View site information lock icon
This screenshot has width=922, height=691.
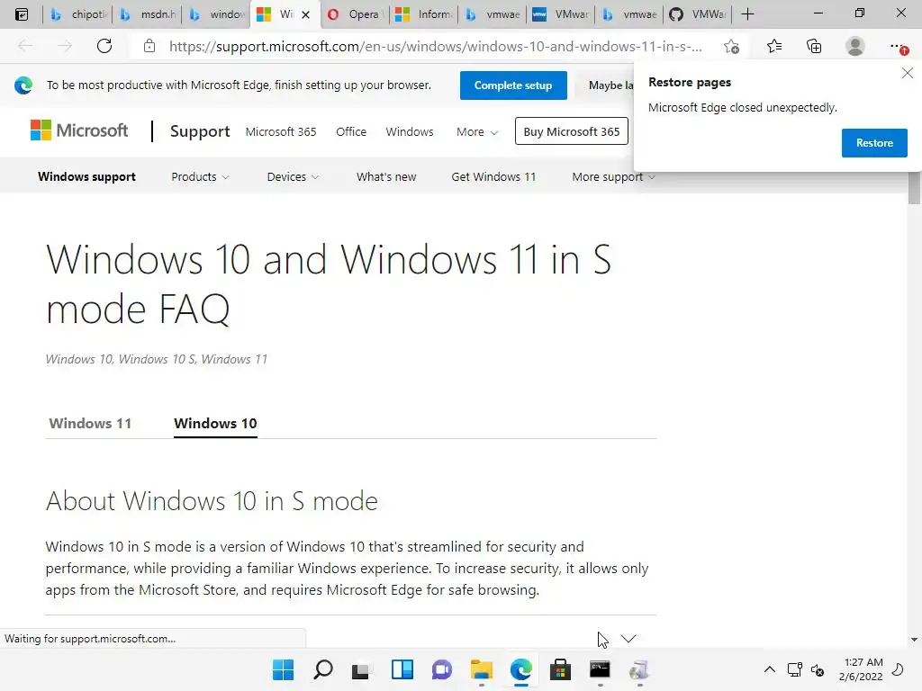149,46
